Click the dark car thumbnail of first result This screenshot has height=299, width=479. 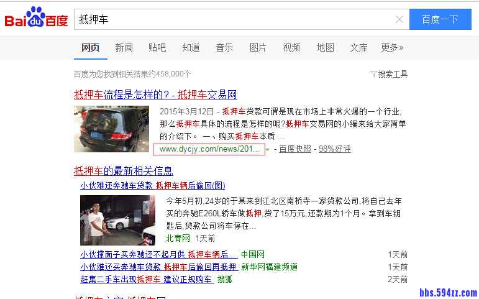(111, 129)
